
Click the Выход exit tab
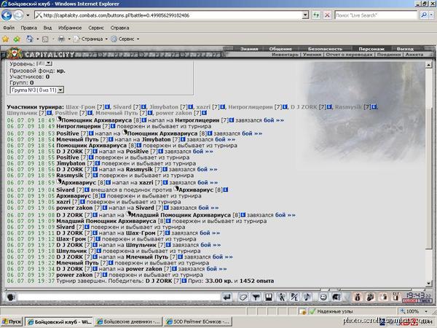(x=405, y=49)
